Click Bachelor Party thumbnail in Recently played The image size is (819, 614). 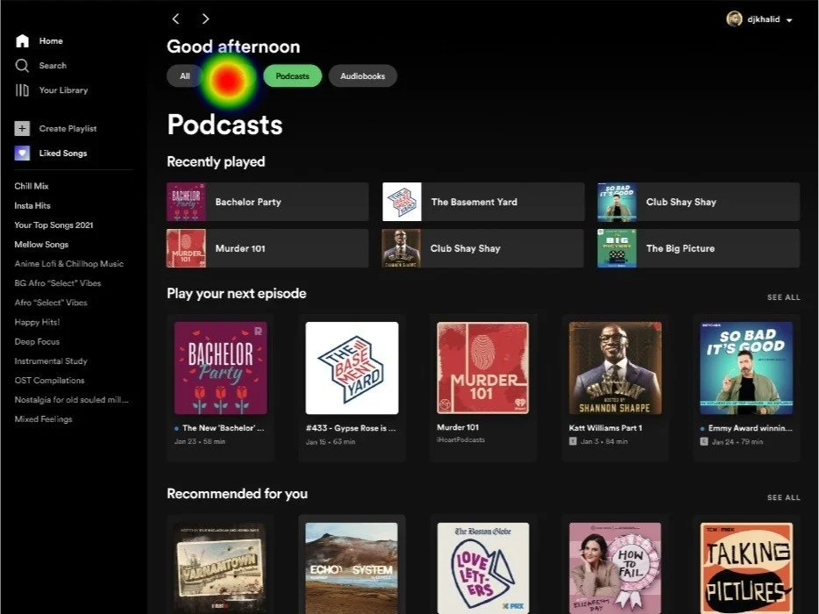186,202
